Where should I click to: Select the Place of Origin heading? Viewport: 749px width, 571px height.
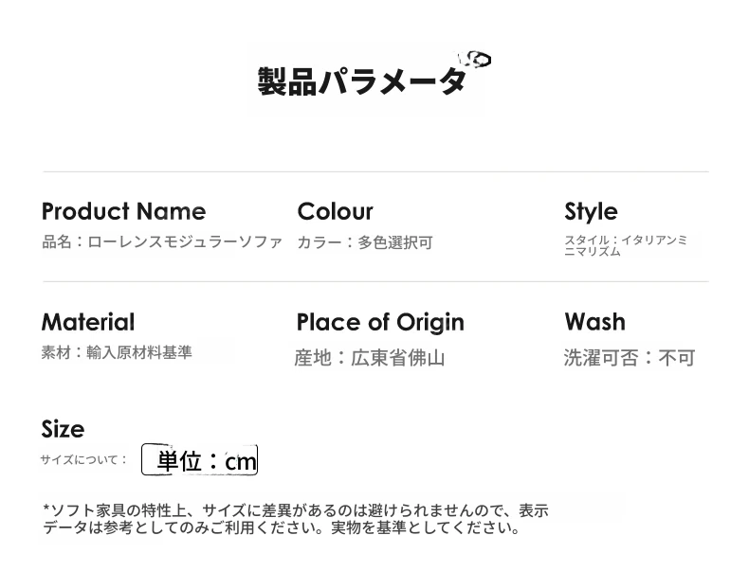pyautogui.click(x=380, y=323)
